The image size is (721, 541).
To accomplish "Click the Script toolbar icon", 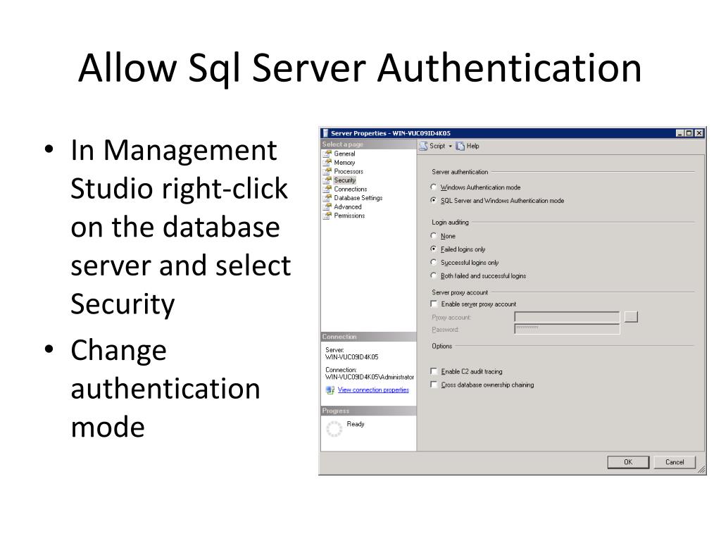I will coord(423,146).
